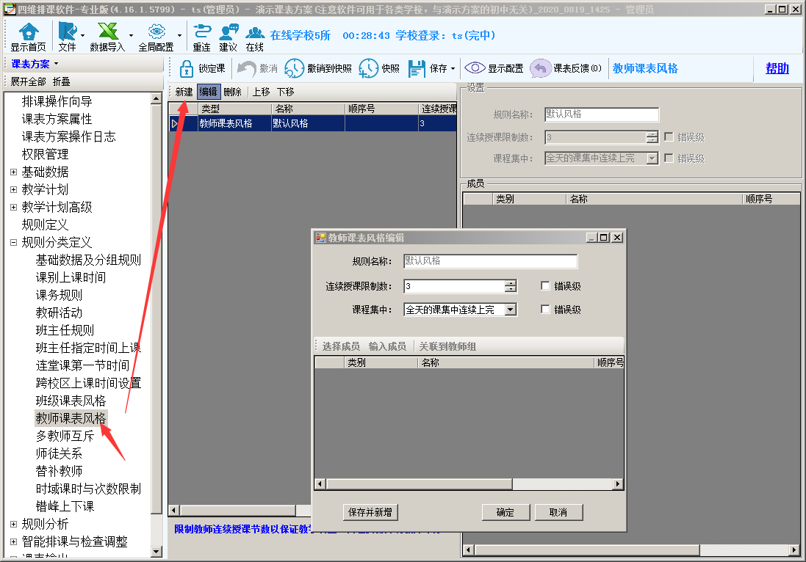Click the 全局配置 eye-gear icon
Screen dimensions: 806x562
pyautogui.click(x=156, y=32)
